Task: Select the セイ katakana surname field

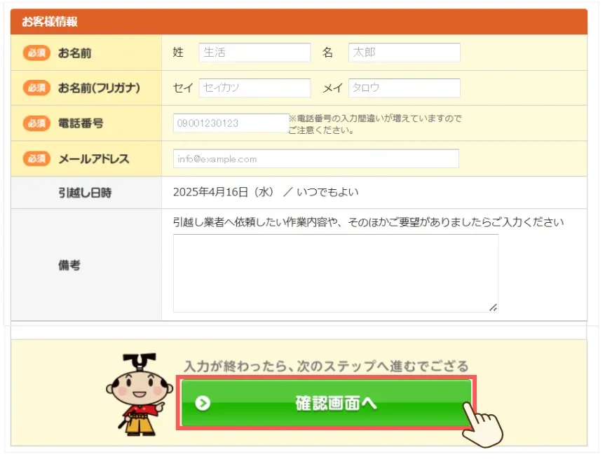Action: 254,88
